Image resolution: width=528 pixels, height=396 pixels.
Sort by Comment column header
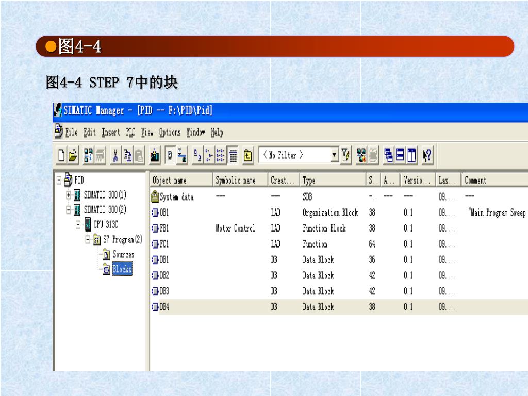click(x=494, y=180)
